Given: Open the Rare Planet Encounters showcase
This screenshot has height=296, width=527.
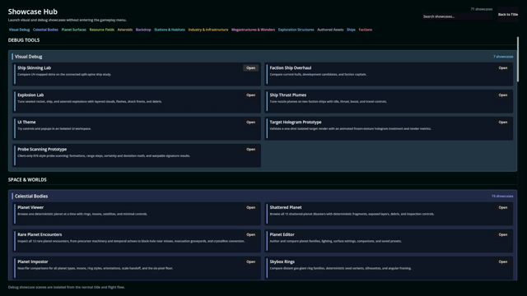Looking at the screenshot, I should (250, 234).
